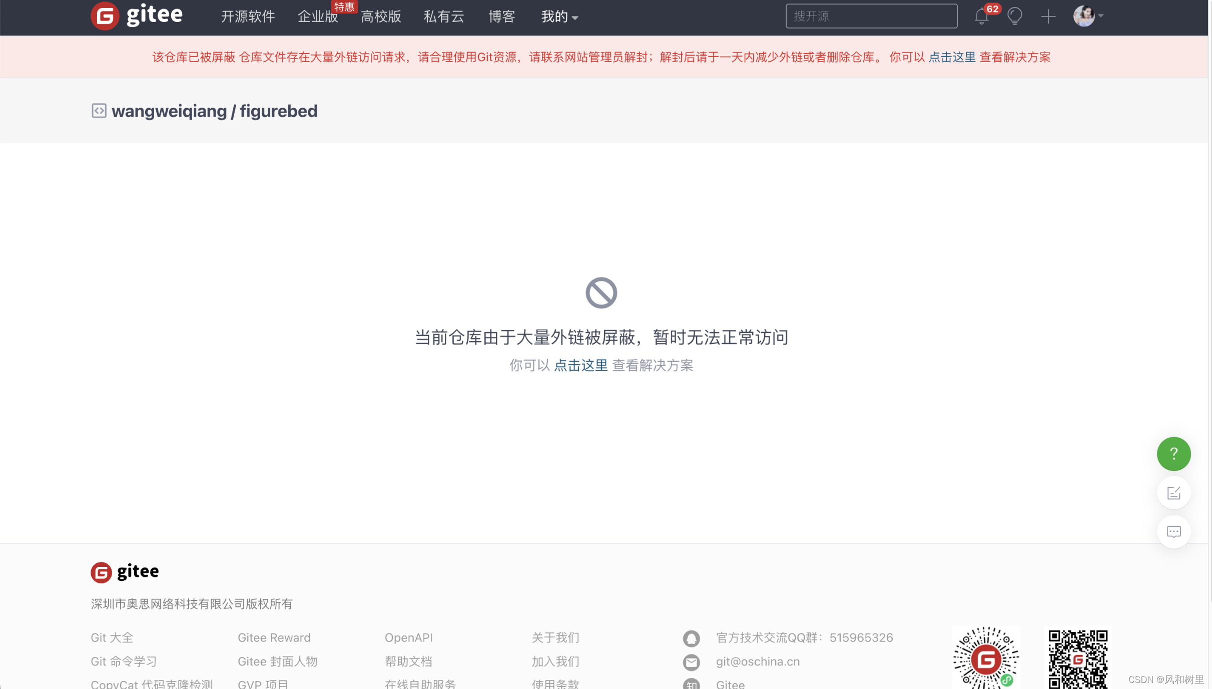The height and width of the screenshot is (689, 1212).
Task: Click the blocked prohibition circle icon
Action: tap(601, 293)
